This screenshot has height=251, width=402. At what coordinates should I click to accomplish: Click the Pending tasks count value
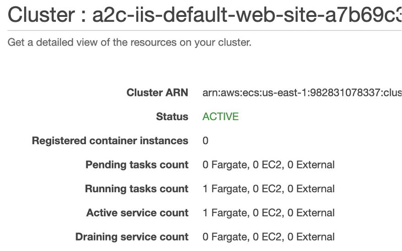268,165
